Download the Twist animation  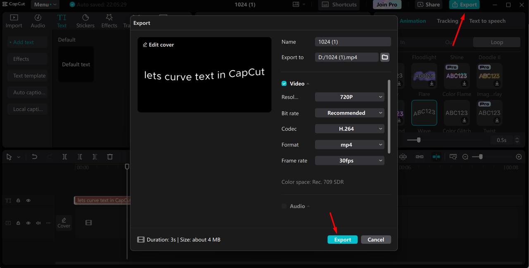tap(497, 120)
